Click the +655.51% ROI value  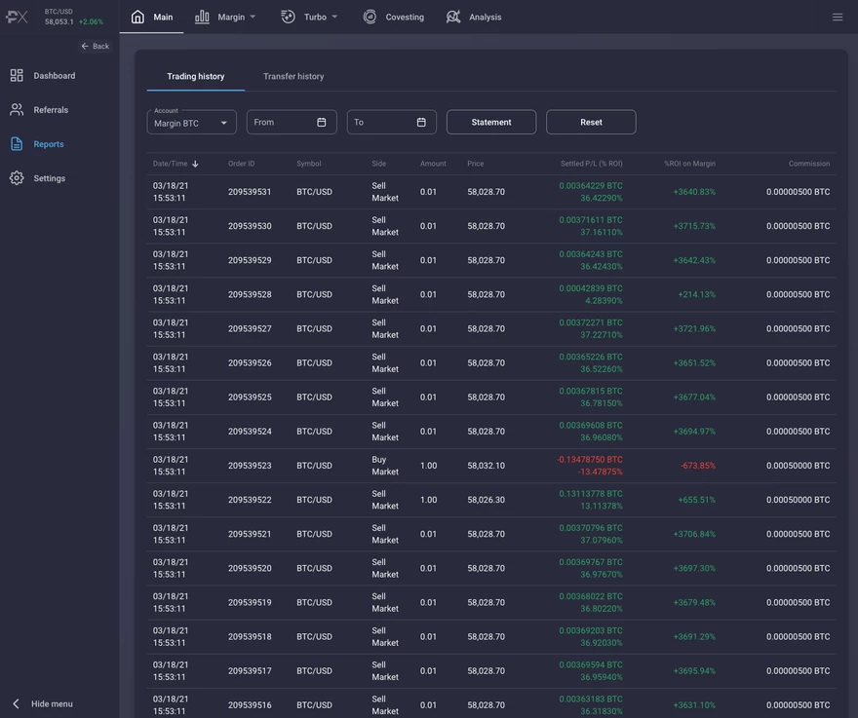click(696, 500)
